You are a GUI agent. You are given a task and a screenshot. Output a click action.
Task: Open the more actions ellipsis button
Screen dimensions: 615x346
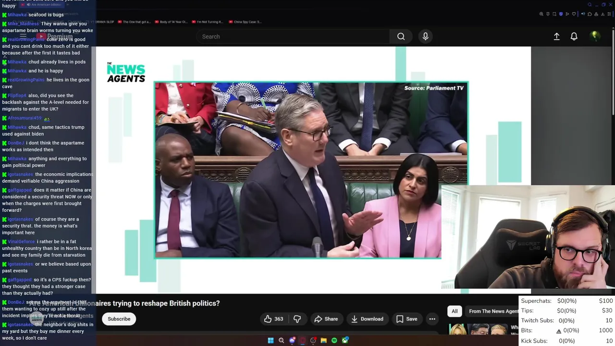[432, 319]
